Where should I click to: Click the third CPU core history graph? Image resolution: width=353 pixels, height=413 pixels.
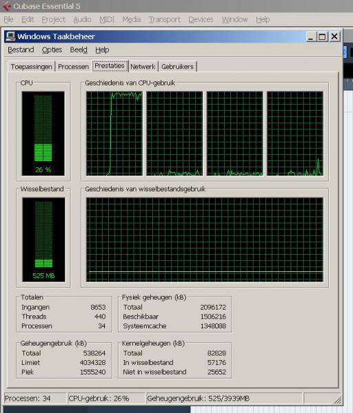[235, 134]
